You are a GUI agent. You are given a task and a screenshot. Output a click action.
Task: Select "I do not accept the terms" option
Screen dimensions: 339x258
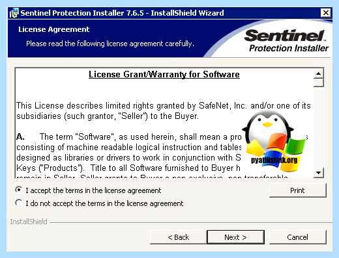coord(19,203)
